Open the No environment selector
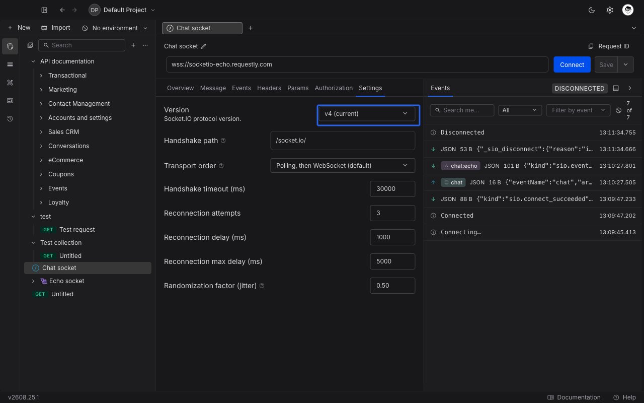The width and height of the screenshot is (644, 403). [115, 28]
